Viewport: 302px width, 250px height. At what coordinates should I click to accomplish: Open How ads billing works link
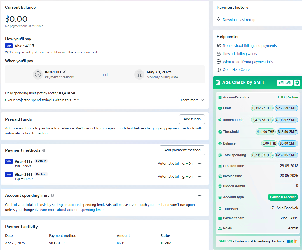coord(240,54)
